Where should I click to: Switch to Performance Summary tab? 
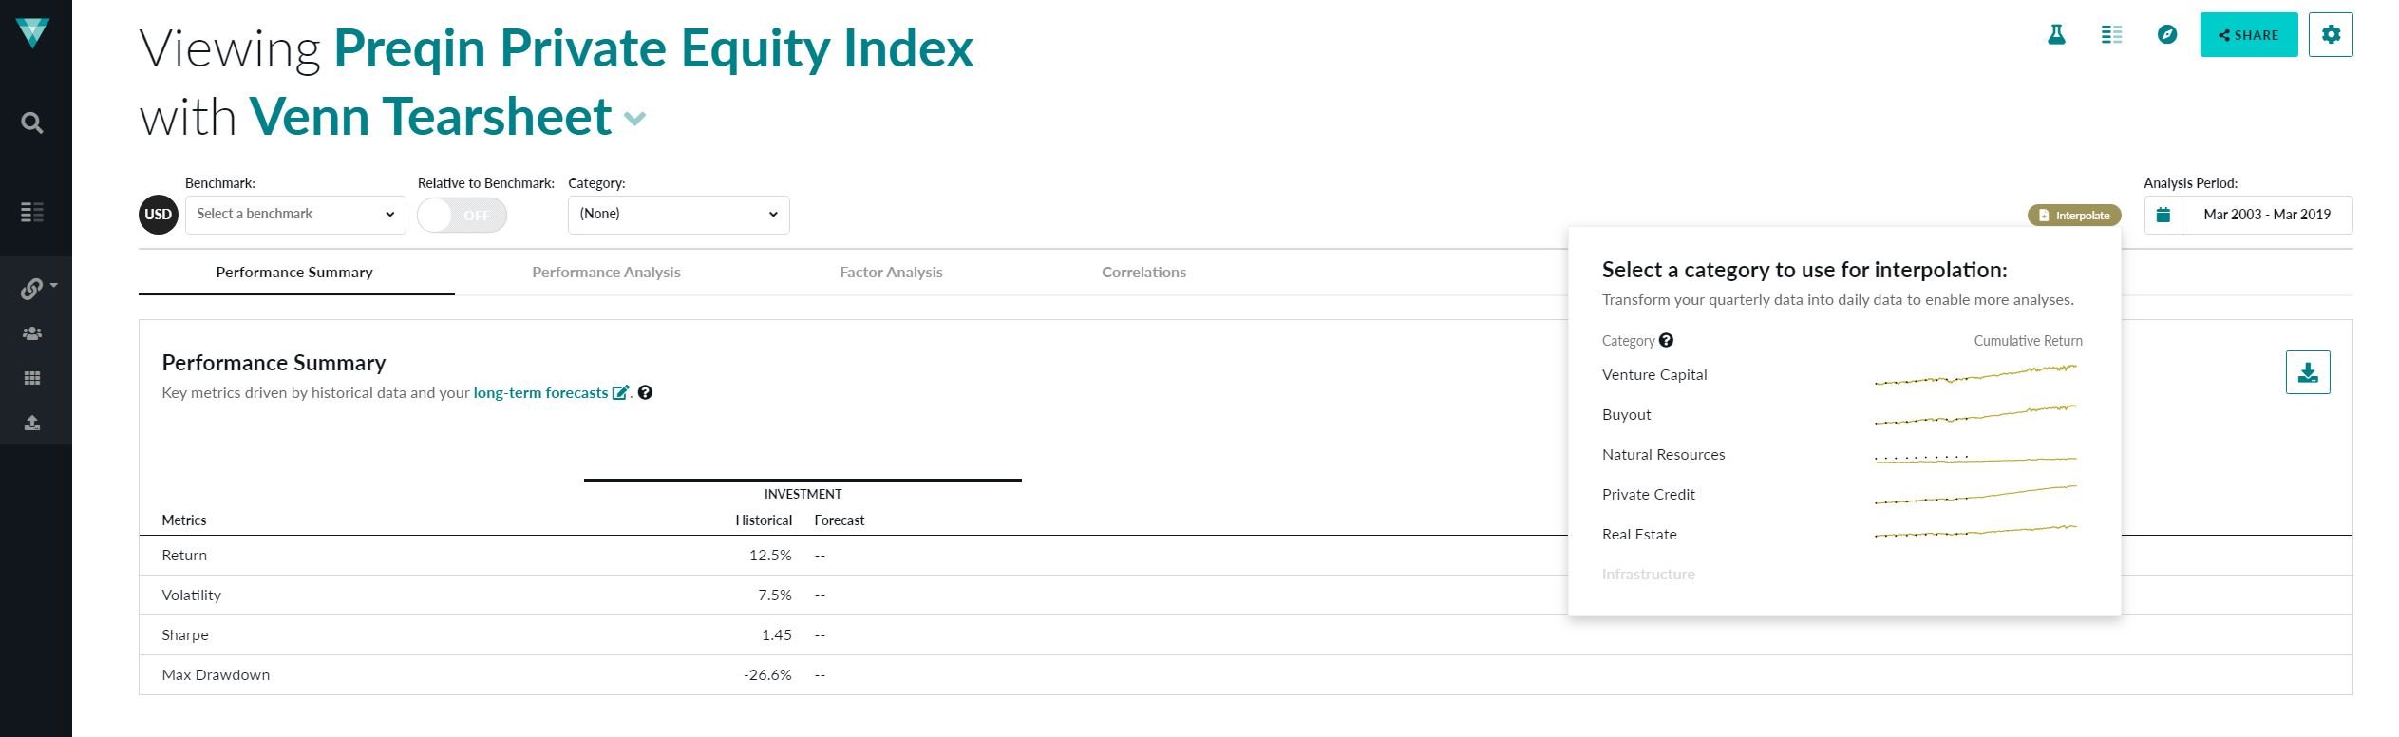coord(294,273)
